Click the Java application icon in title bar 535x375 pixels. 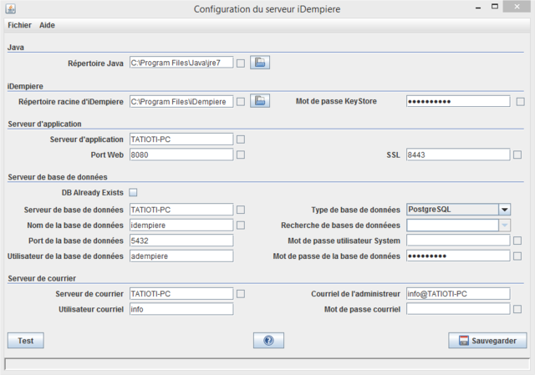tap(10, 9)
